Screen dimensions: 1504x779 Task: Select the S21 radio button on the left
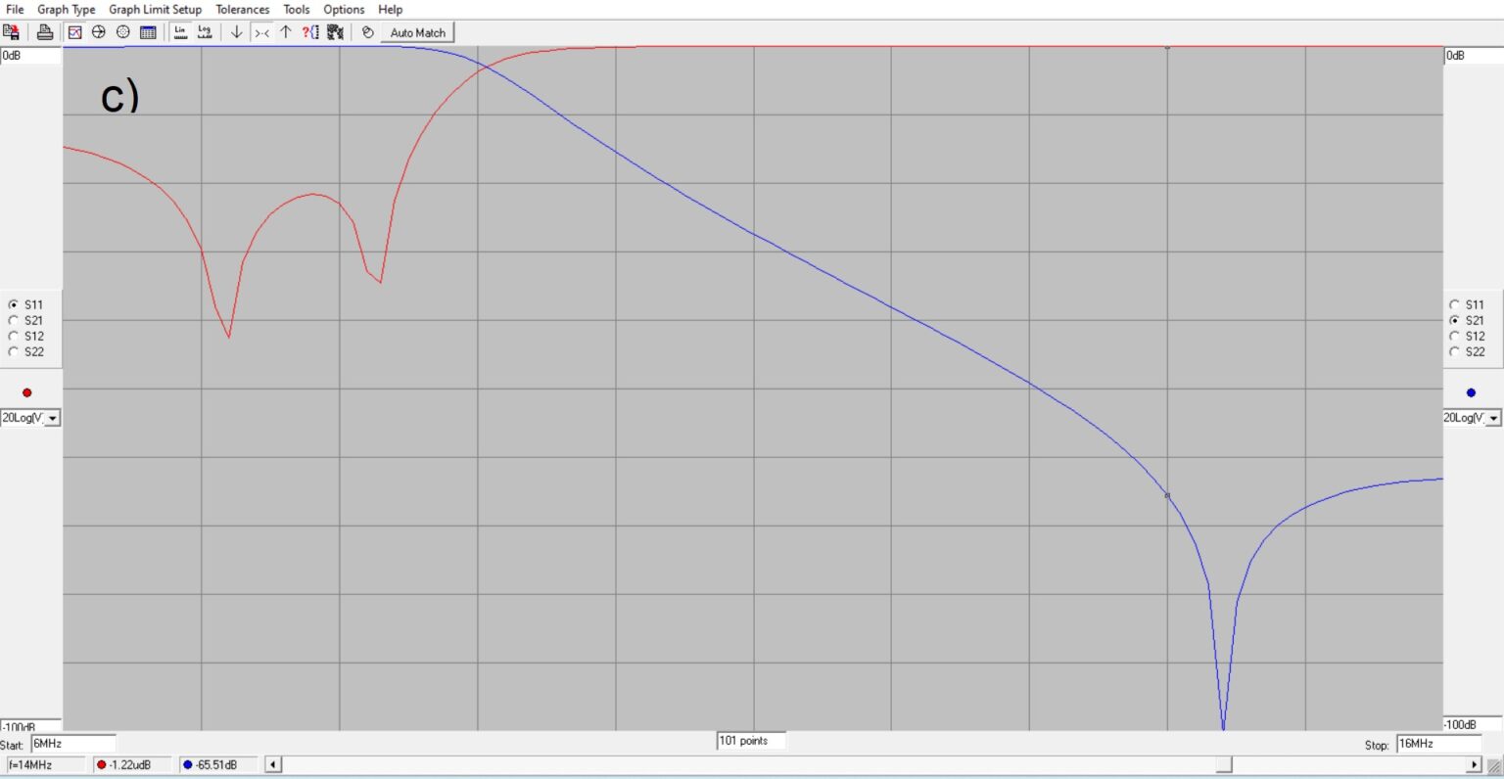[13, 320]
